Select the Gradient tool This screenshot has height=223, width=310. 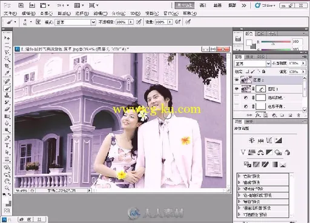point(7,116)
